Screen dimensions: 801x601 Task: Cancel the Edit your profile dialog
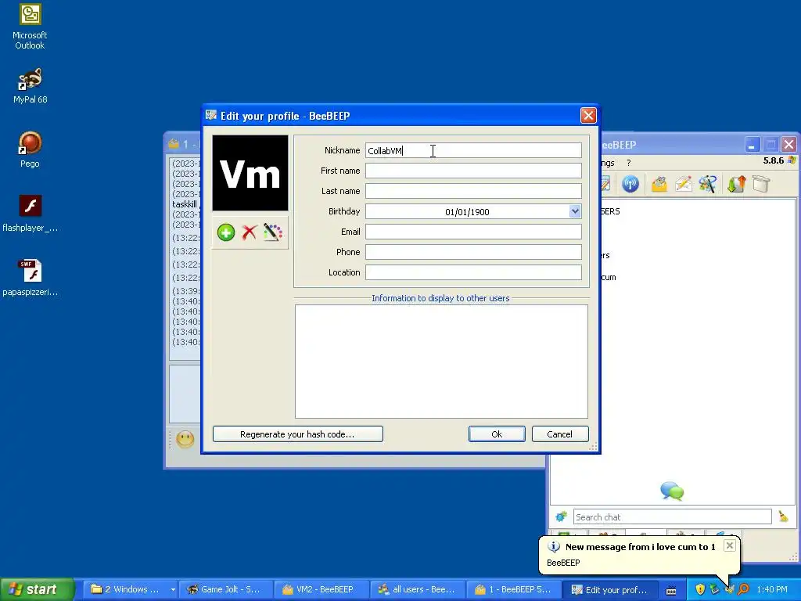coord(560,434)
